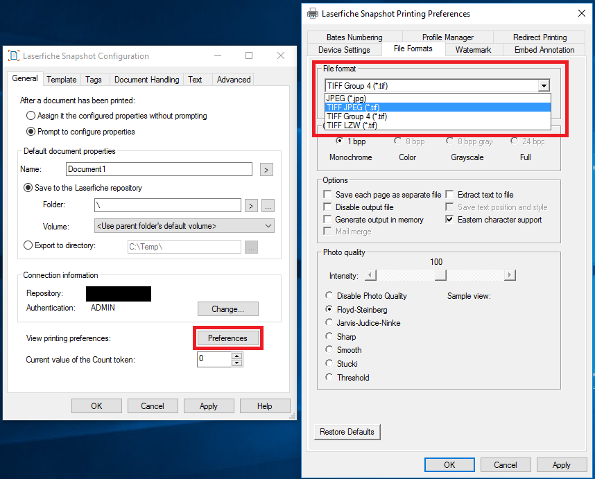The width and height of the screenshot is (595, 479).
Task: Confirm Printing Preferences with OK
Action: (449, 465)
